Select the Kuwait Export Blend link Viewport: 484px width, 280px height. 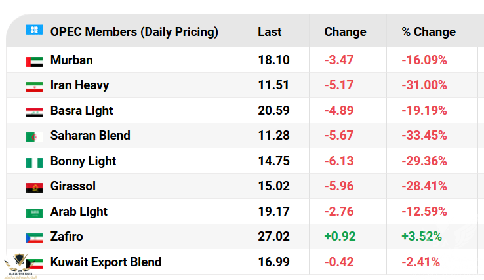[x=106, y=262]
